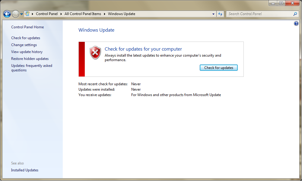Open the address bar history dropdown
Image resolution: width=302 pixels, height=181 pixels.
point(213,14)
